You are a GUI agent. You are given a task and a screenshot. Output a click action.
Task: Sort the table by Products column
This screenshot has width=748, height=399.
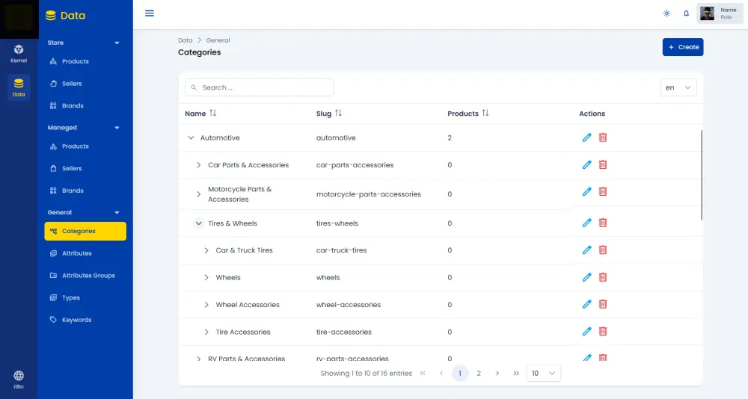485,114
